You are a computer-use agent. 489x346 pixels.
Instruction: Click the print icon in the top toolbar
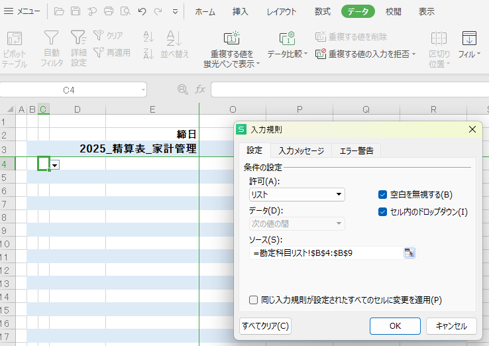pos(109,11)
